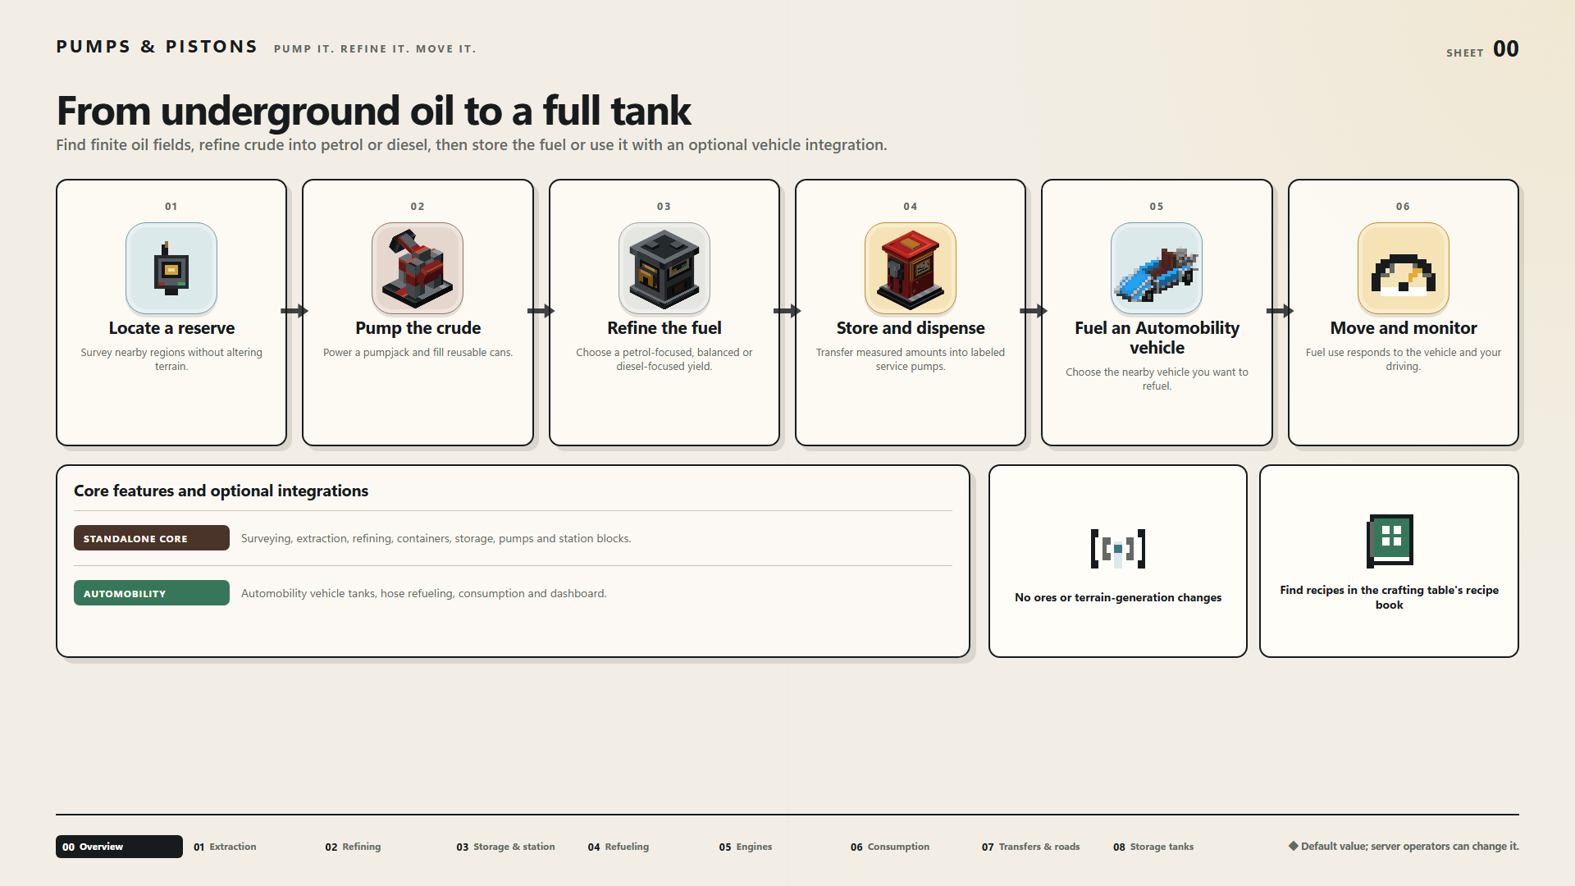Open the 01 Extraction tab
The image size is (1575, 886).
pos(225,847)
